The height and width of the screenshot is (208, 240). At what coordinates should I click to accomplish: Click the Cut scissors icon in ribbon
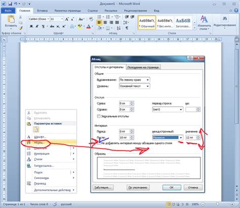(x=20, y=17)
